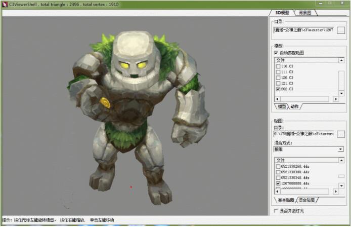Check the 110.C3 model file
This screenshot has height=227, width=351.
[x=278, y=66]
